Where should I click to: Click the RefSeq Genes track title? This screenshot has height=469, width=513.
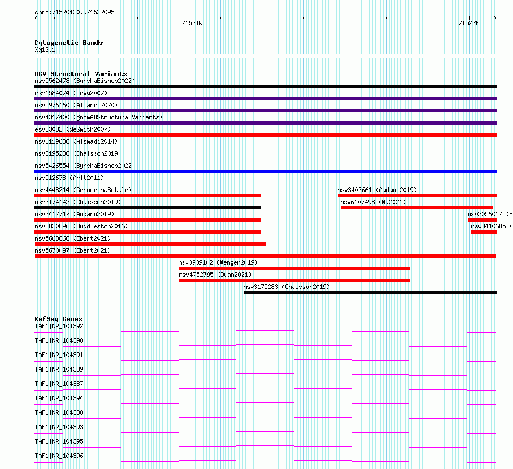pos(58,319)
